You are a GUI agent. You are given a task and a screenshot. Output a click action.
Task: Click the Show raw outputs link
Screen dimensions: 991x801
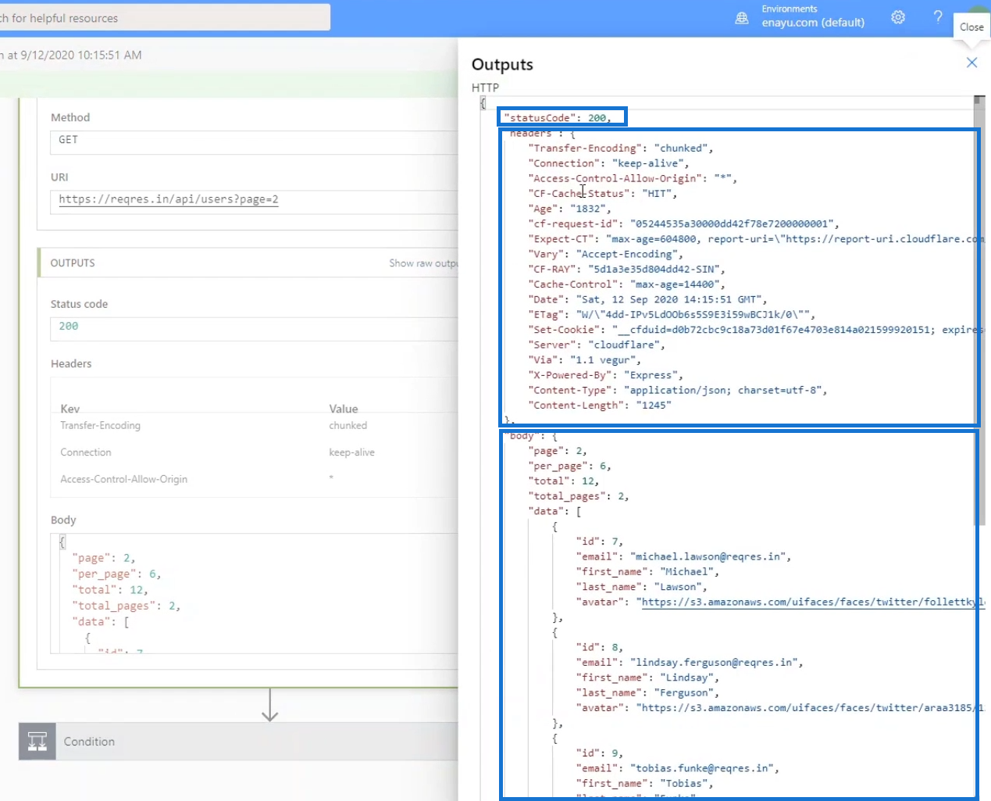point(423,263)
